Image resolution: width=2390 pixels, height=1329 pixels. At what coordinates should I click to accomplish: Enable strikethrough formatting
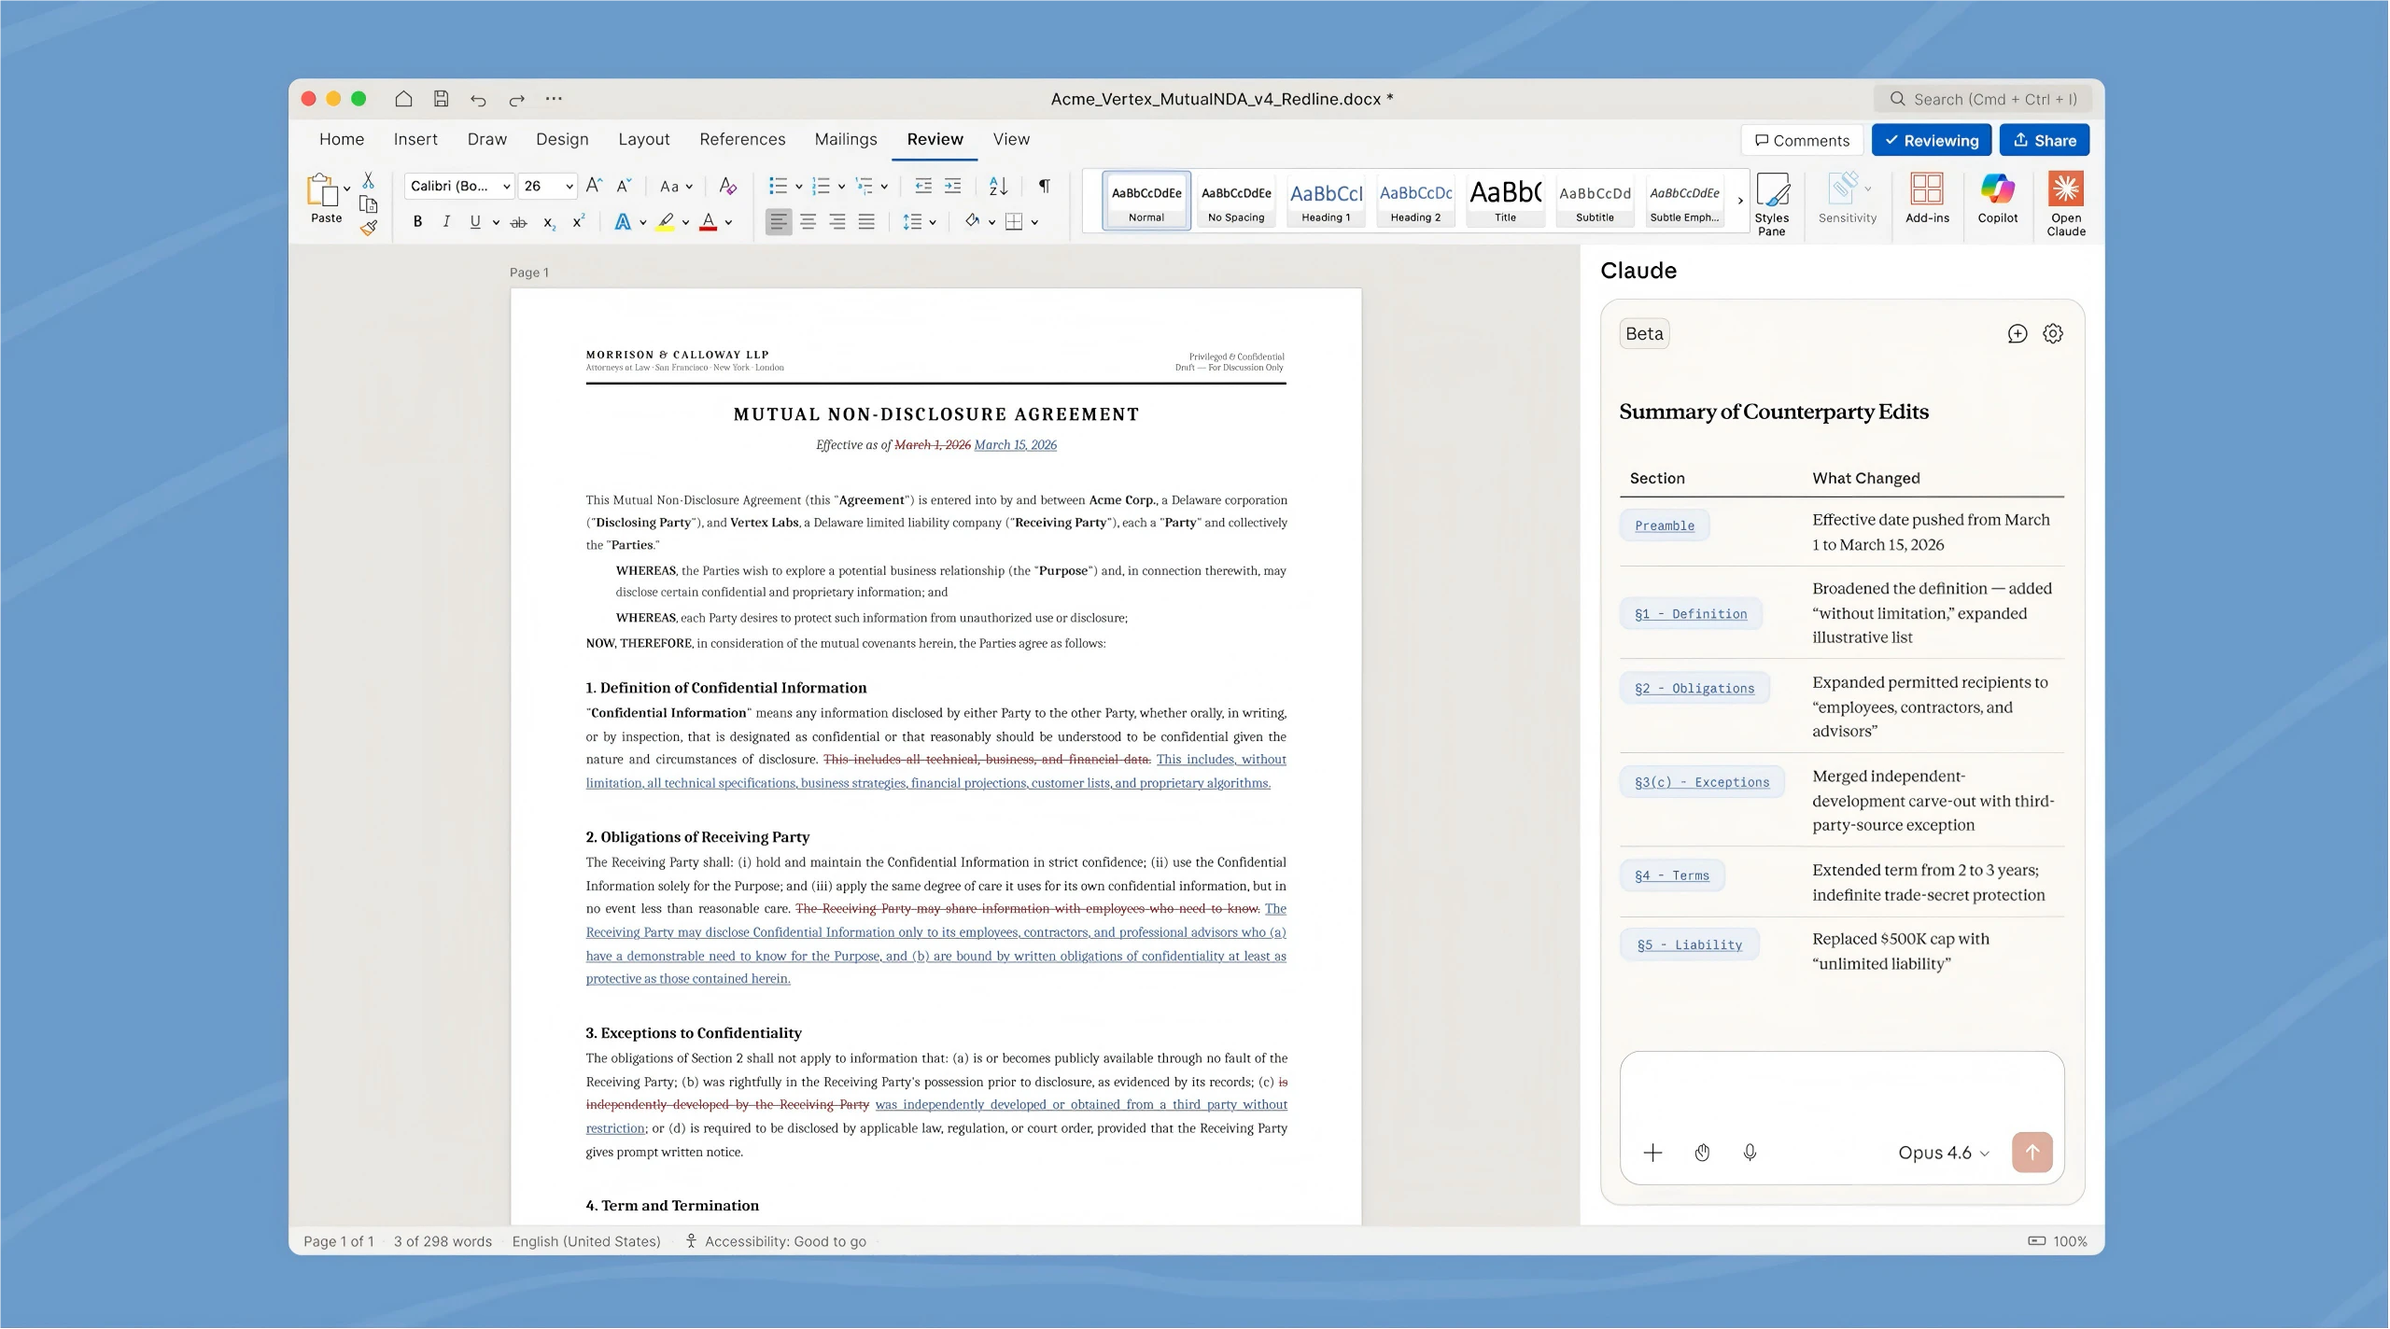click(x=519, y=221)
